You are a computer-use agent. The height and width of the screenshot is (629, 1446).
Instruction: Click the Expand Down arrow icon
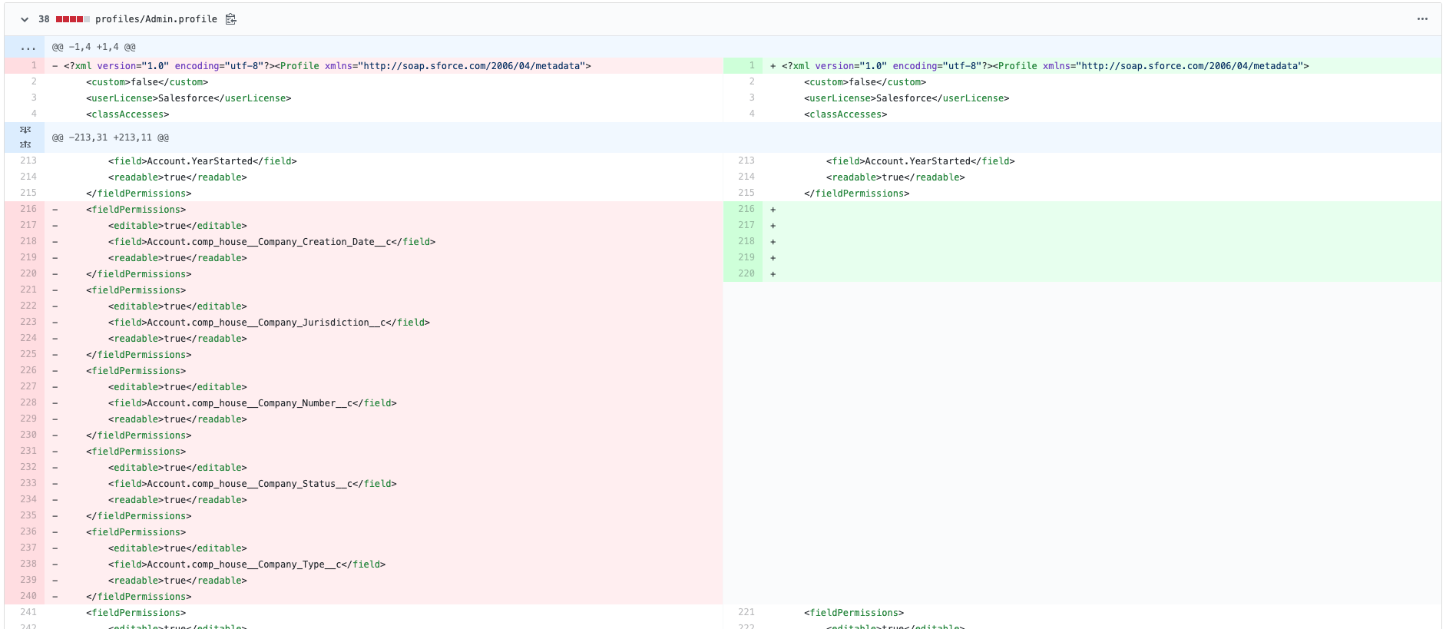(25, 130)
